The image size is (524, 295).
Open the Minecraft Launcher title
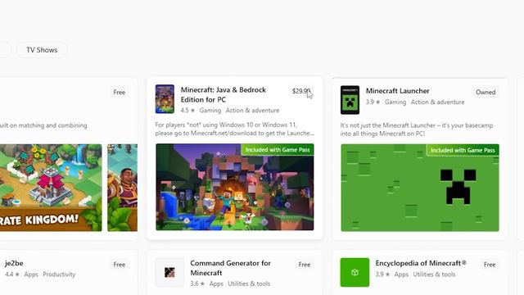[x=398, y=91]
